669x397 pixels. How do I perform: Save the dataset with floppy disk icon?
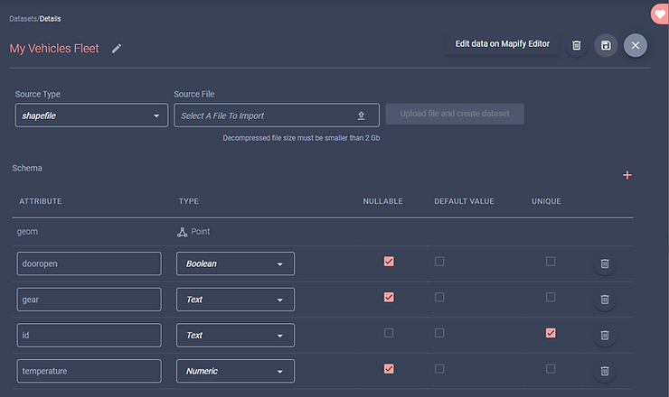606,45
